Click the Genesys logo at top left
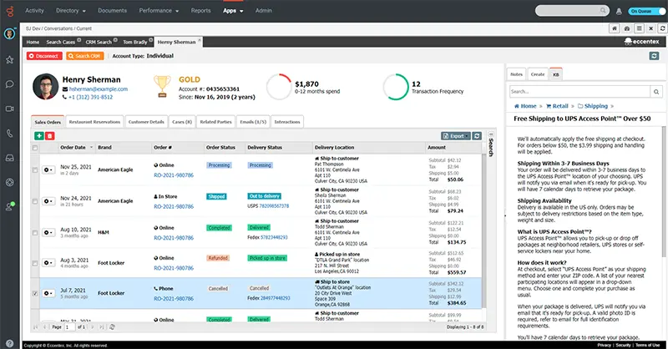Screen dimensions: 668x349 [x=9, y=11]
